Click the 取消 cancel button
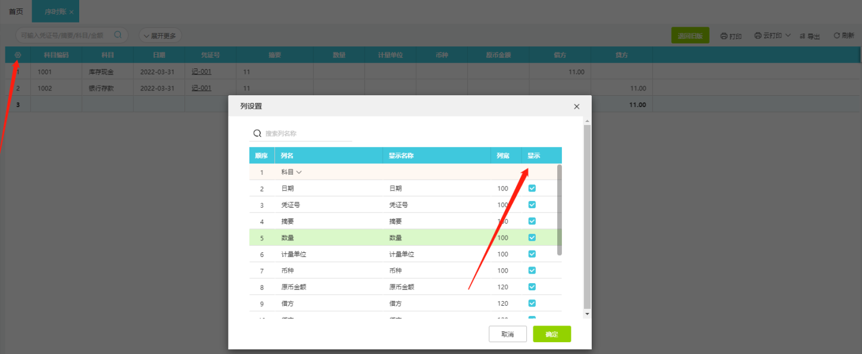Viewport: 862px width, 354px height. click(507, 334)
